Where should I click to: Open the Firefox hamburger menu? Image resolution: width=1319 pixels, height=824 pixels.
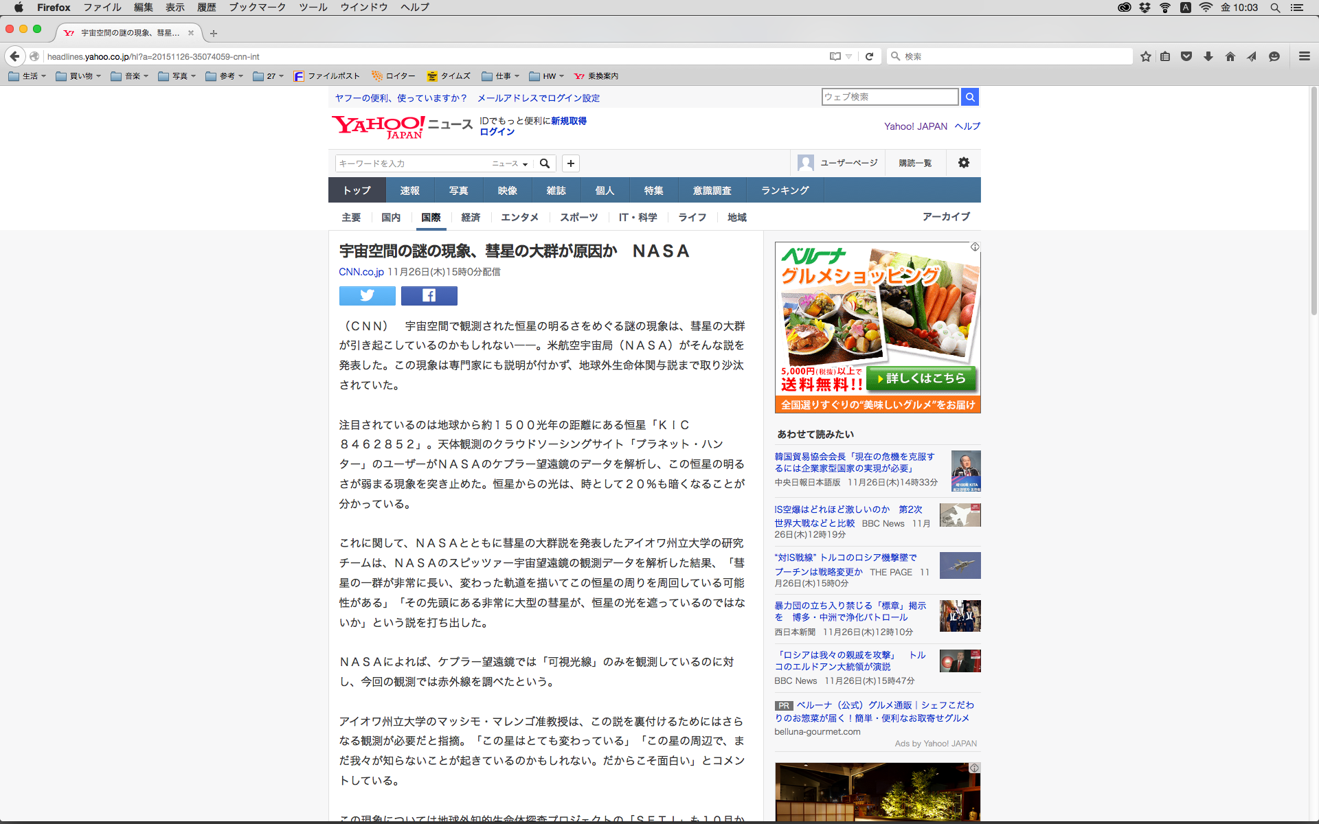1304,56
